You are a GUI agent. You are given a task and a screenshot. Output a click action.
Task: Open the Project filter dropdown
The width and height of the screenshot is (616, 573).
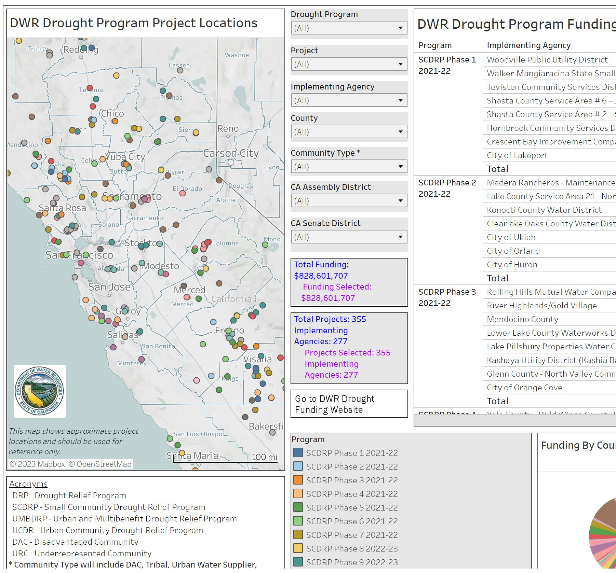click(349, 64)
